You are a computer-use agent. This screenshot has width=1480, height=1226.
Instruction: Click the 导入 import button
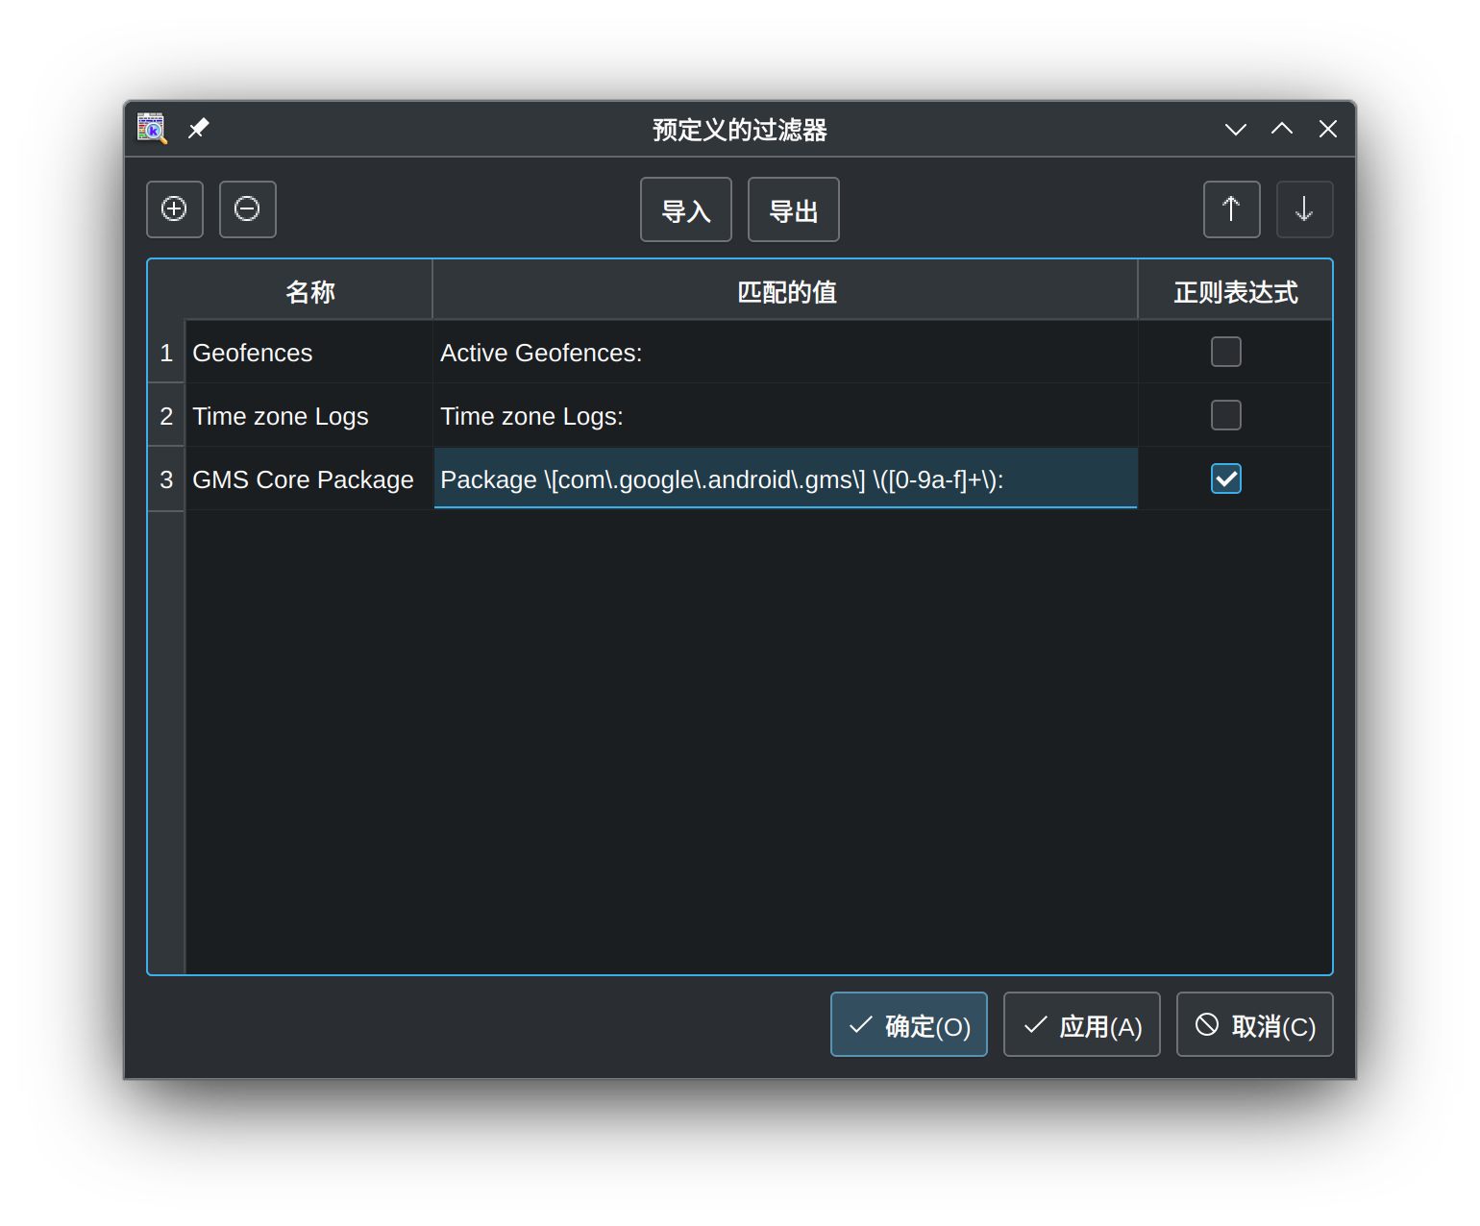click(686, 209)
